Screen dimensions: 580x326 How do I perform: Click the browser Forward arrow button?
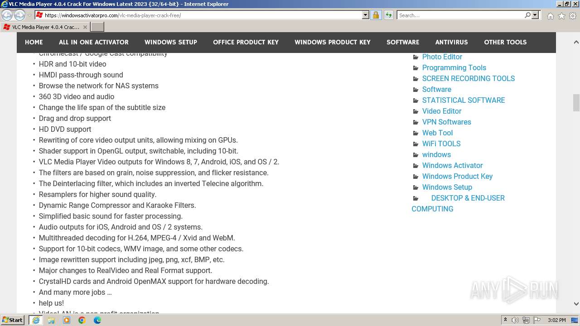click(x=19, y=15)
